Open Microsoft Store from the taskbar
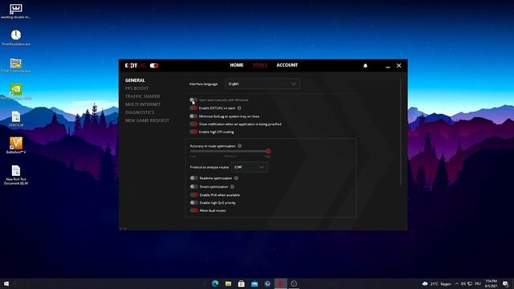Viewport: 514px width, 289px height. pyautogui.click(x=241, y=283)
